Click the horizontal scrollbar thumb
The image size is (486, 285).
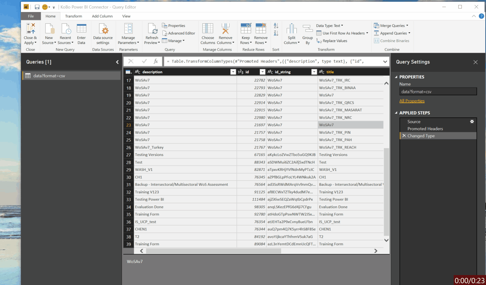[x=214, y=251]
